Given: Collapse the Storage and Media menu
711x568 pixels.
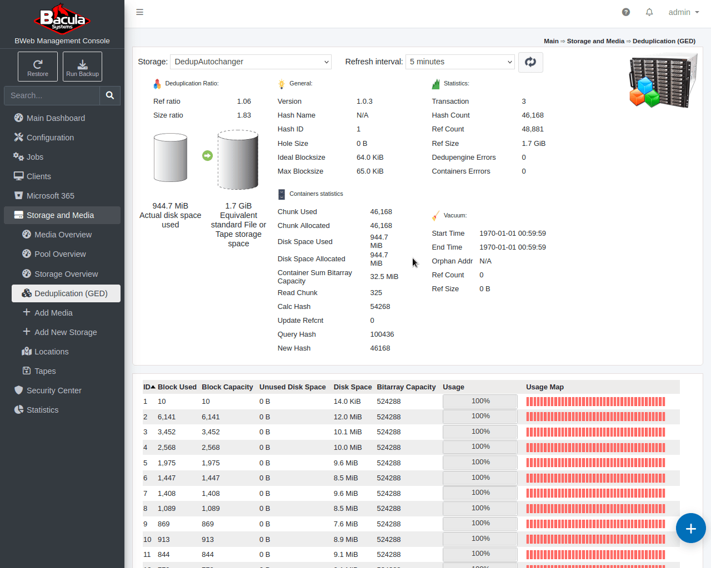Looking at the screenshot, I should [x=62, y=215].
